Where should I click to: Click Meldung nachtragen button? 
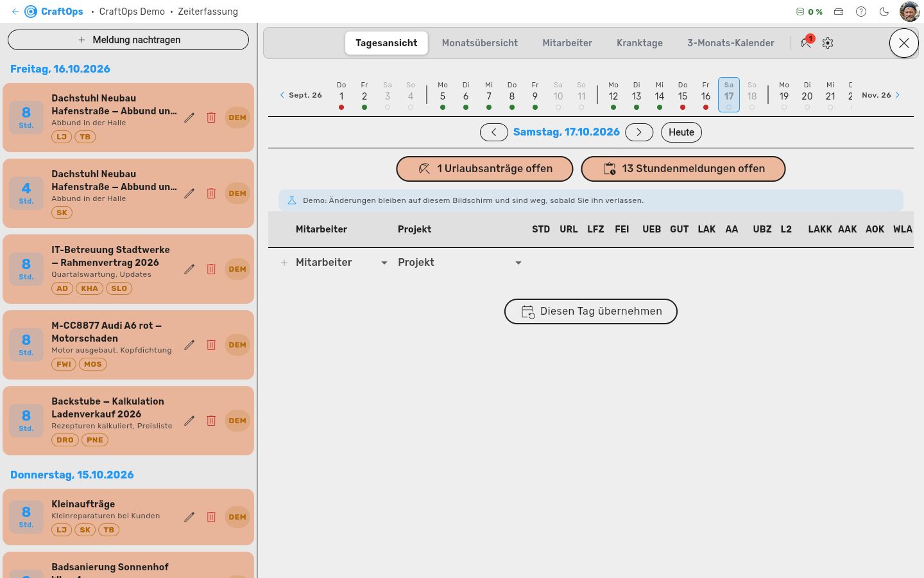pos(128,40)
